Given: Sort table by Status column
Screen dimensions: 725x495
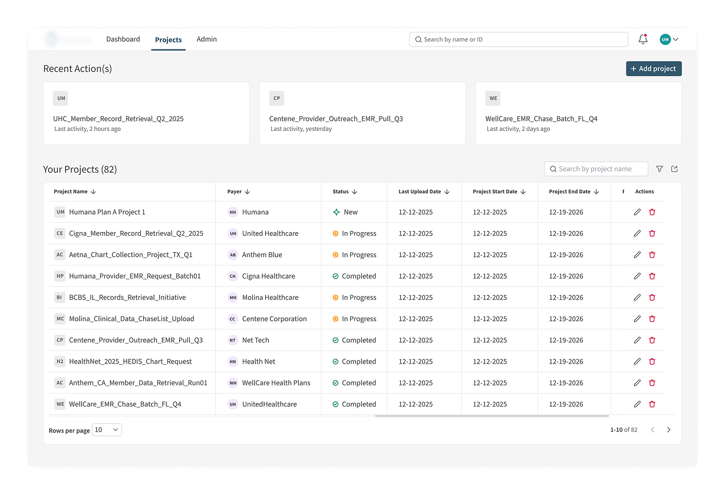Looking at the screenshot, I should click(x=354, y=192).
